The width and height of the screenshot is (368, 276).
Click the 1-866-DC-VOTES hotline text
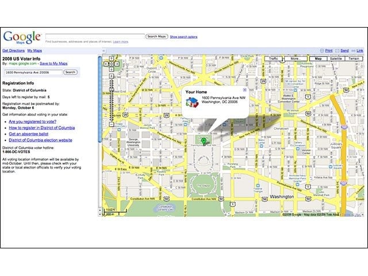[x=16, y=152]
